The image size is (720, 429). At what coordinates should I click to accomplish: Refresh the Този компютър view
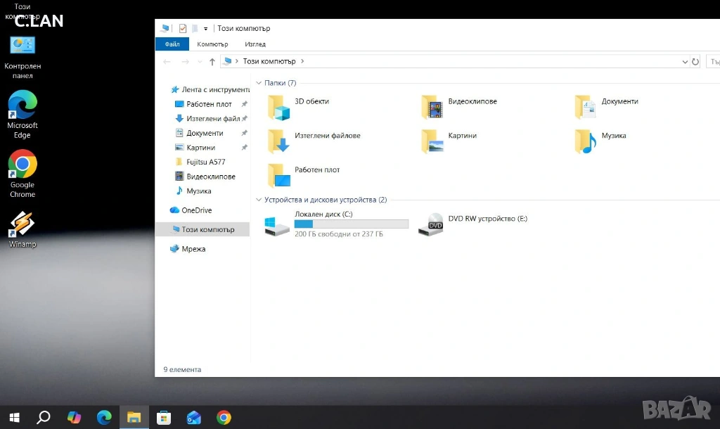pyautogui.click(x=695, y=62)
